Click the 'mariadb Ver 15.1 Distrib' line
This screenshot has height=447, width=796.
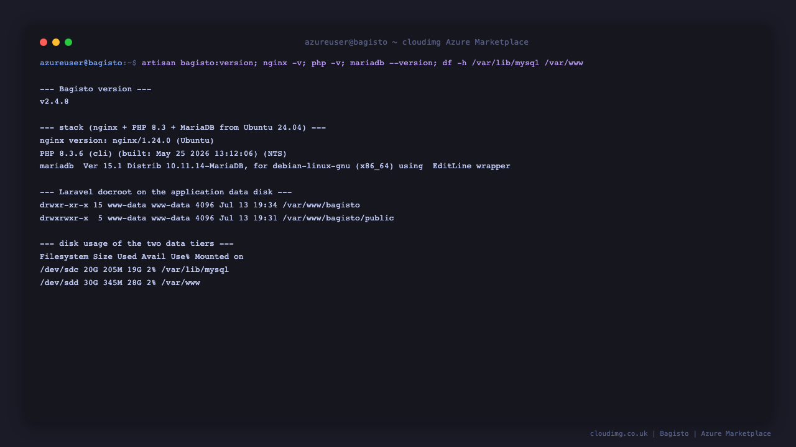click(x=275, y=166)
